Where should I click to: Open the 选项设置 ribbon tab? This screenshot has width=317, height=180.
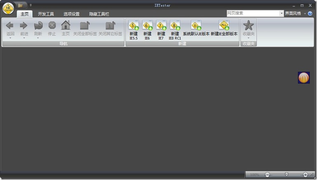72,14
